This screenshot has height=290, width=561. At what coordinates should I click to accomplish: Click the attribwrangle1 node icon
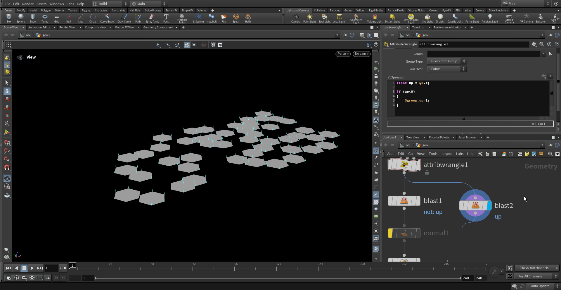point(404,165)
